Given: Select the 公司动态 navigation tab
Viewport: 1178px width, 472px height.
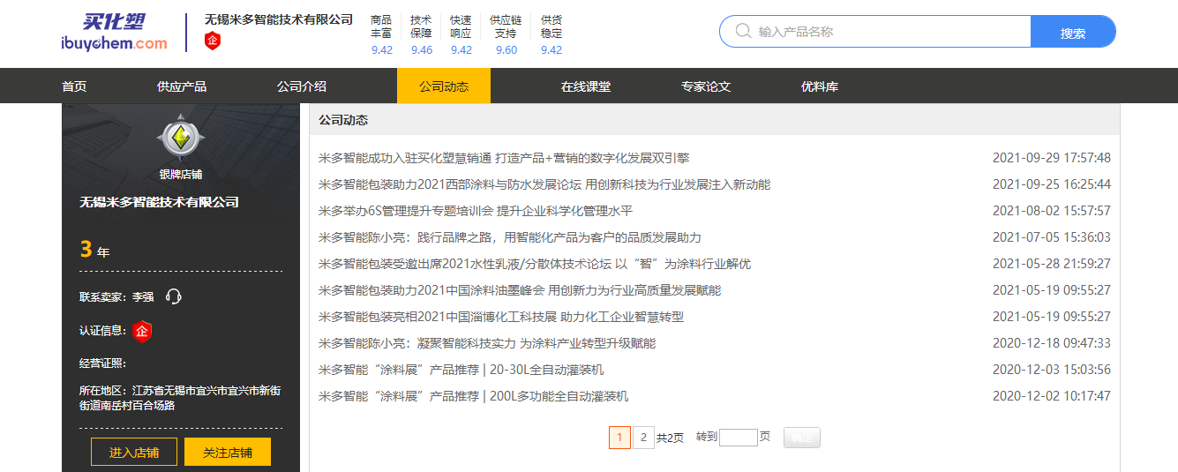Looking at the screenshot, I should click(x=444, y=86).
